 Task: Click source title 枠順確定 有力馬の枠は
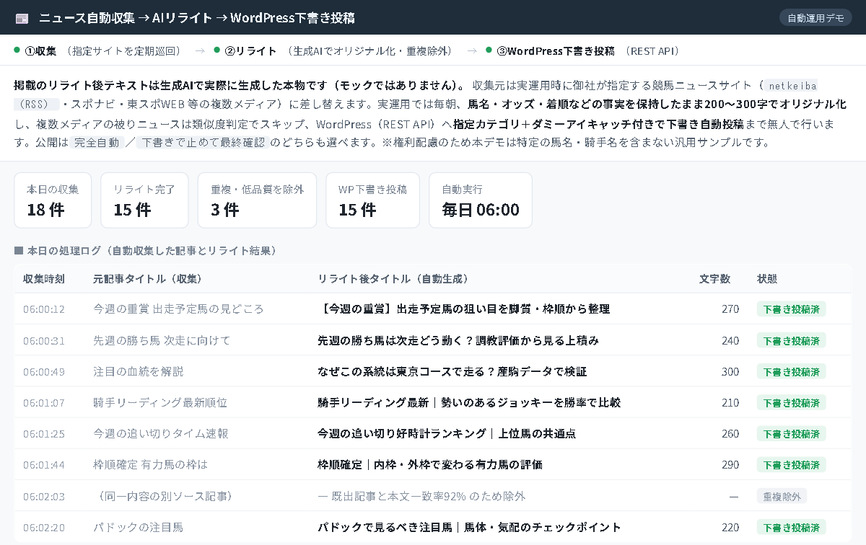(x=150, y=464)
